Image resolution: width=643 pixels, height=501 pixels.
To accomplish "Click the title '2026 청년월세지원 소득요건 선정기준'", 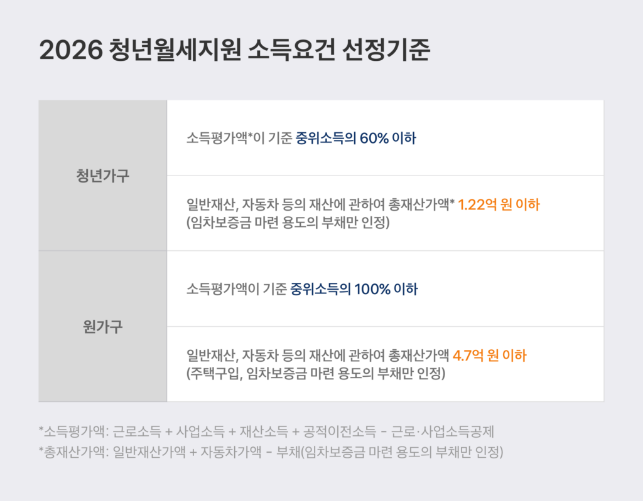I will [x=234, y=51].
